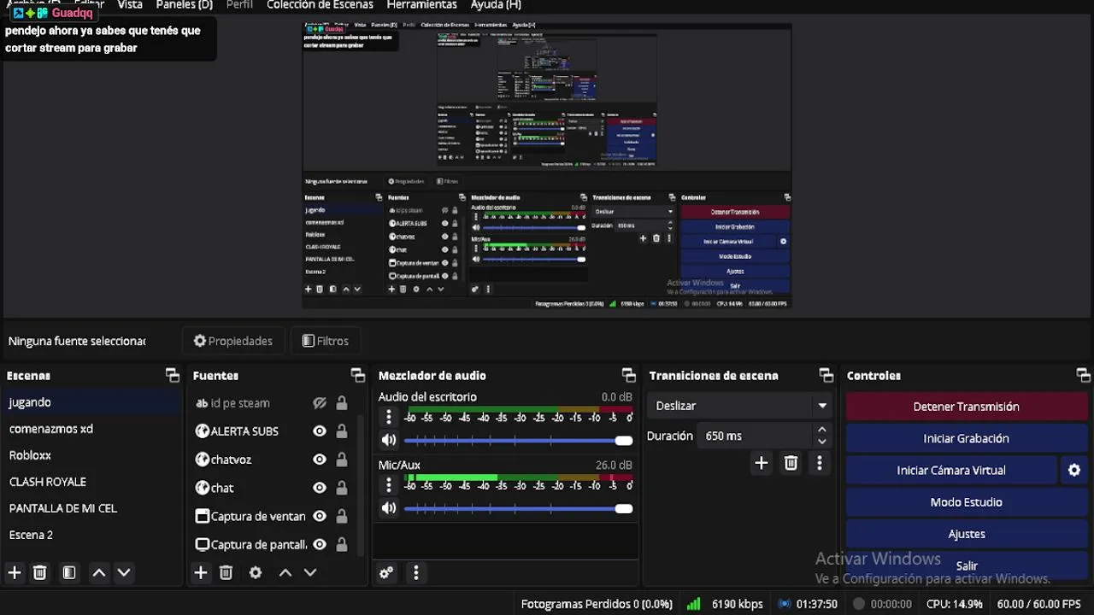Move source down arrow in Fuentes panel
Image resolution: width=1094 pixels, height=615 pixels.
click(310, 572)
